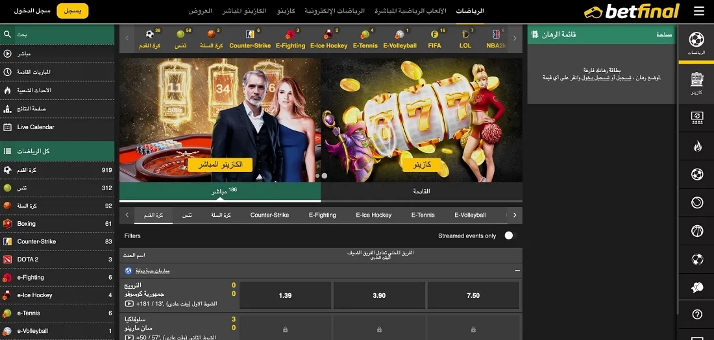Collapse the international friendlies section minus
714x340 pixels.
pyautogui.click(x=517, y=271)
